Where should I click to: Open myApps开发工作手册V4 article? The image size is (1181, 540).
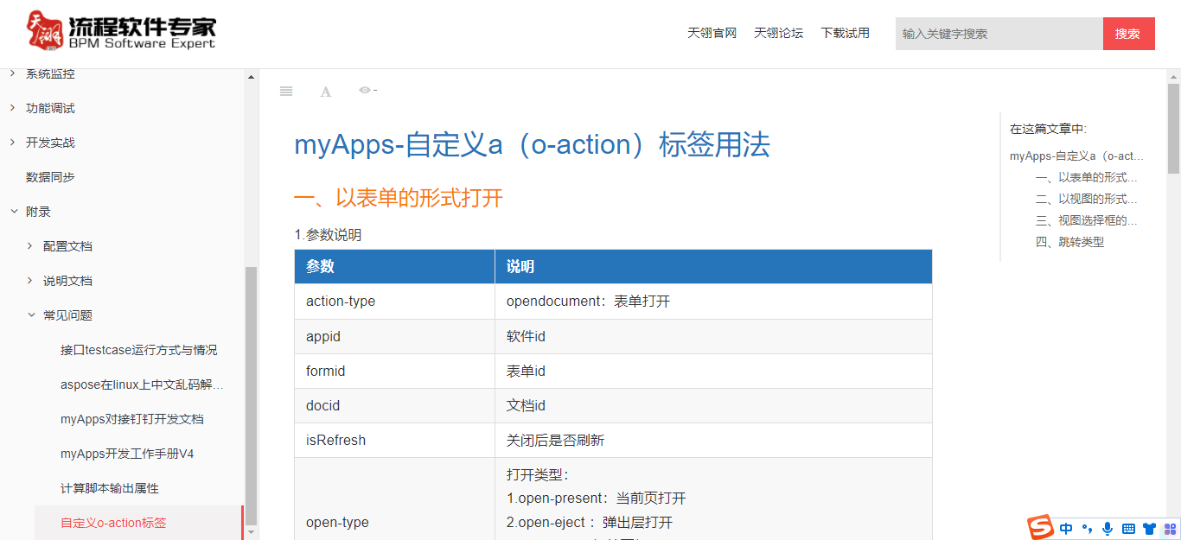tap(127, 454)
